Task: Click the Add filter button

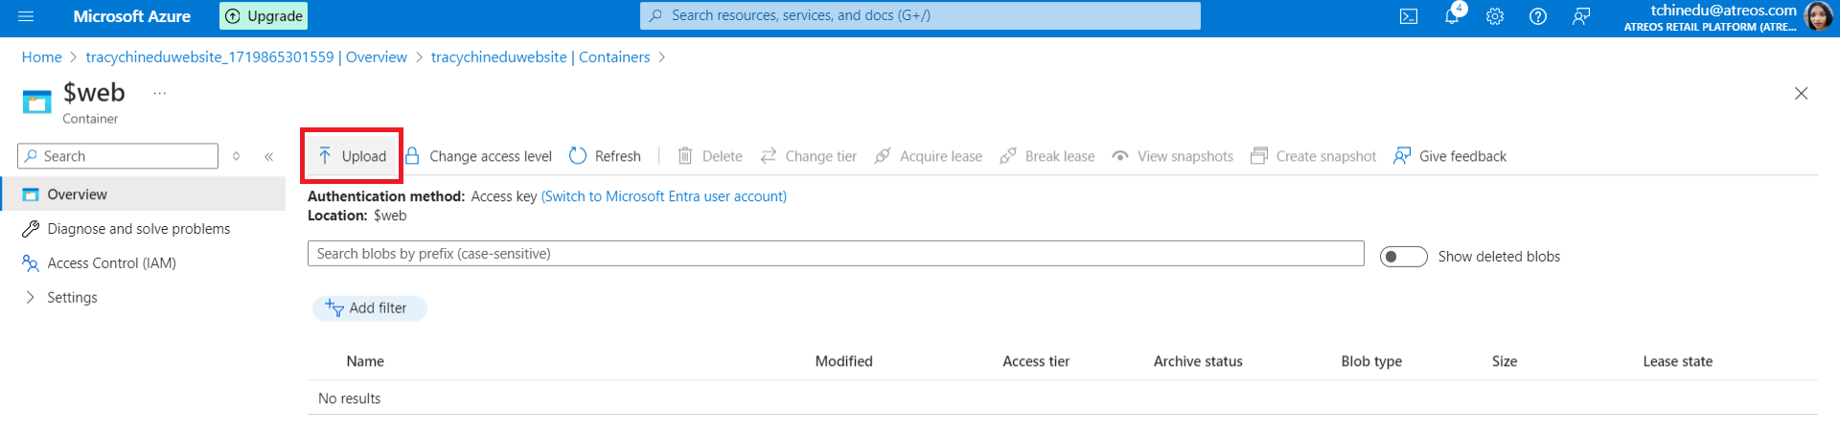Action: pos(369,308)
